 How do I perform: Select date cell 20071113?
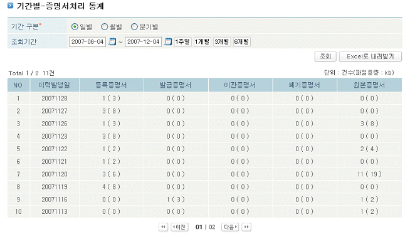(x=55, y=211)
